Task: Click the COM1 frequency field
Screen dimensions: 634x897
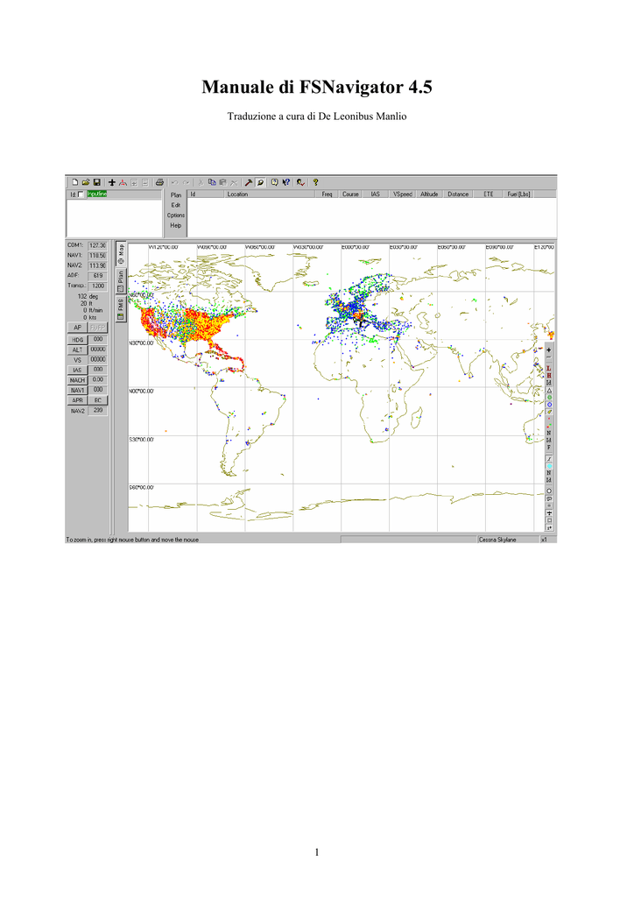Action: 98,245
